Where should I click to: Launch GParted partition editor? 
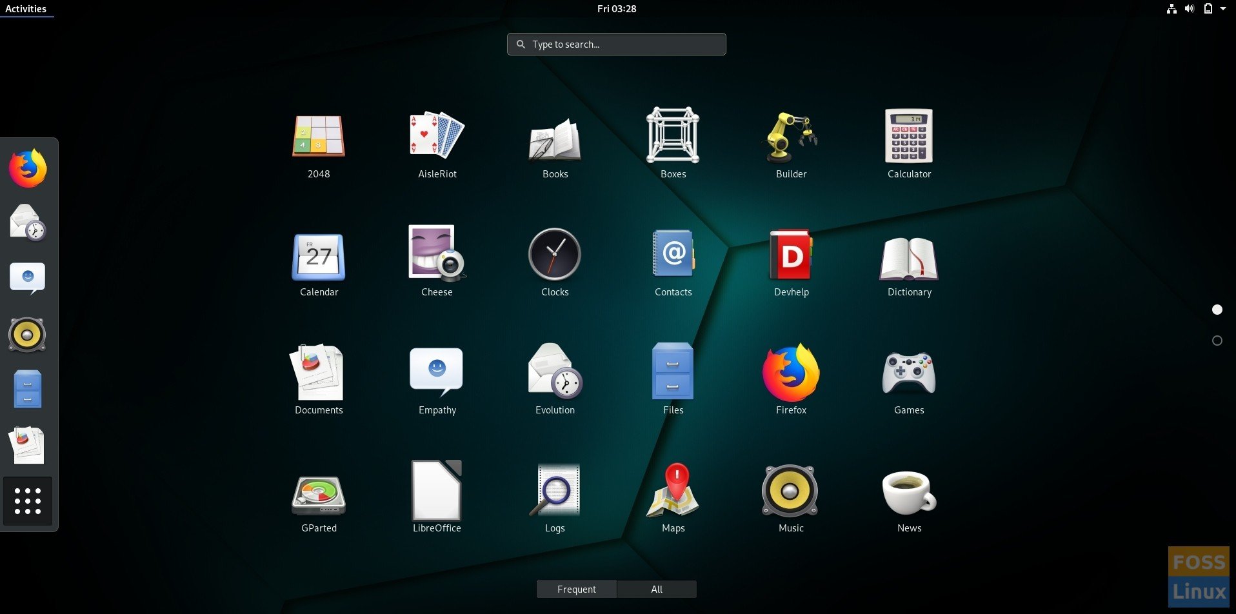click(319, 495)
